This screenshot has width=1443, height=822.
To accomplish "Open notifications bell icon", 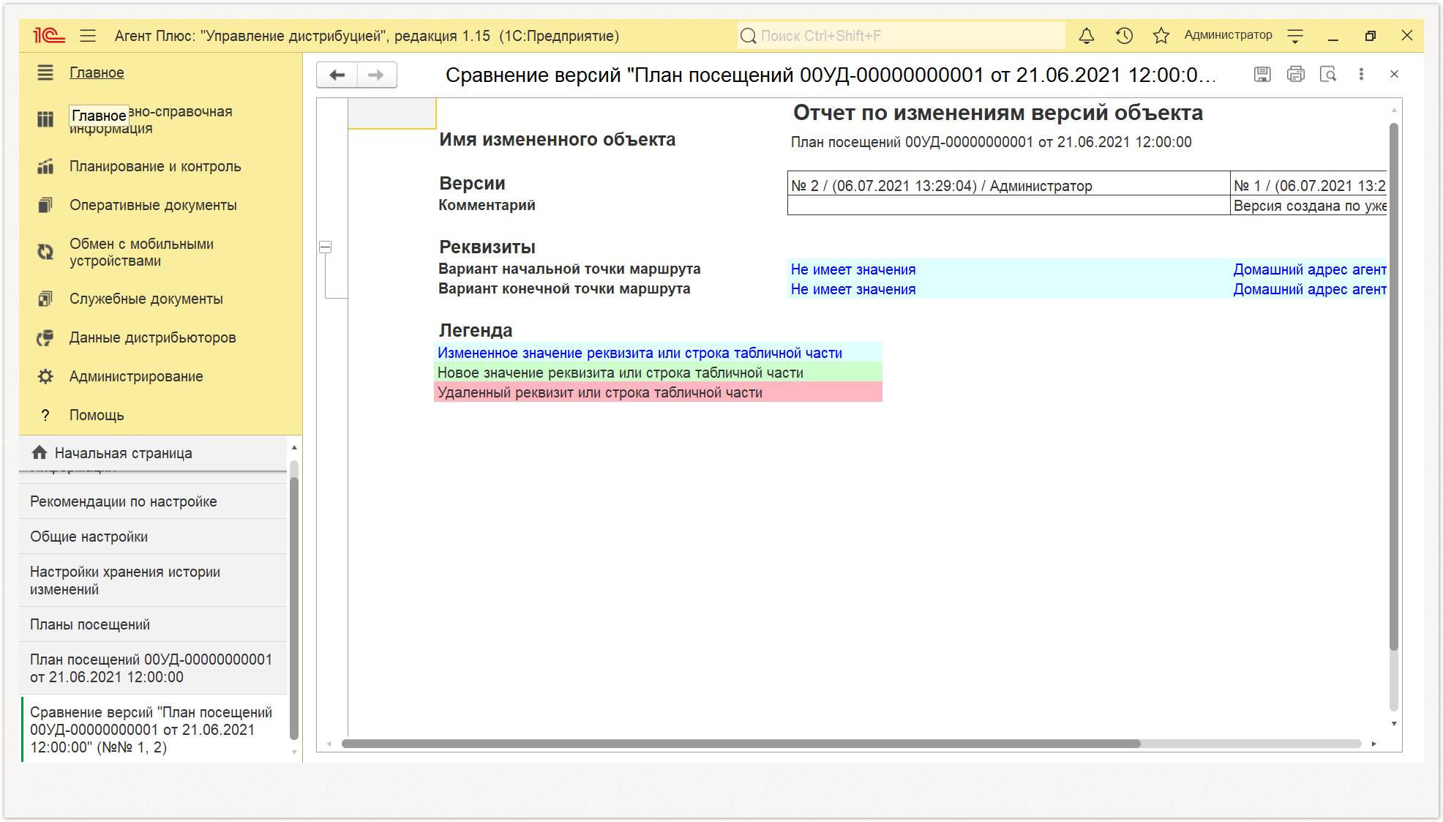I will pos(1087,35).
